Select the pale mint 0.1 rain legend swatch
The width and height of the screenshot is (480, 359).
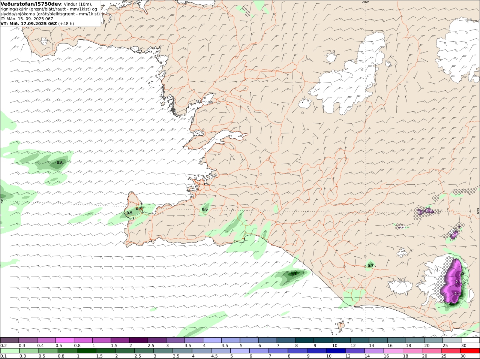(10, 351)
